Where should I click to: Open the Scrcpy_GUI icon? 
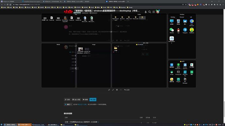(x=178, y=72)
